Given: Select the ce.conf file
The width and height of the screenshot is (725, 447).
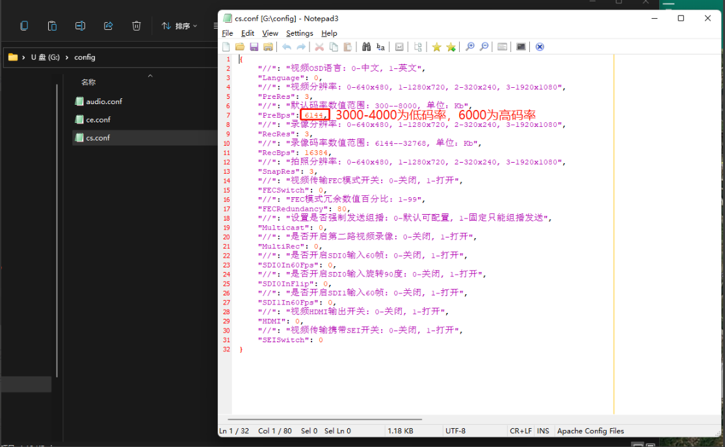Looking at the screenshot, I should 145,119.
